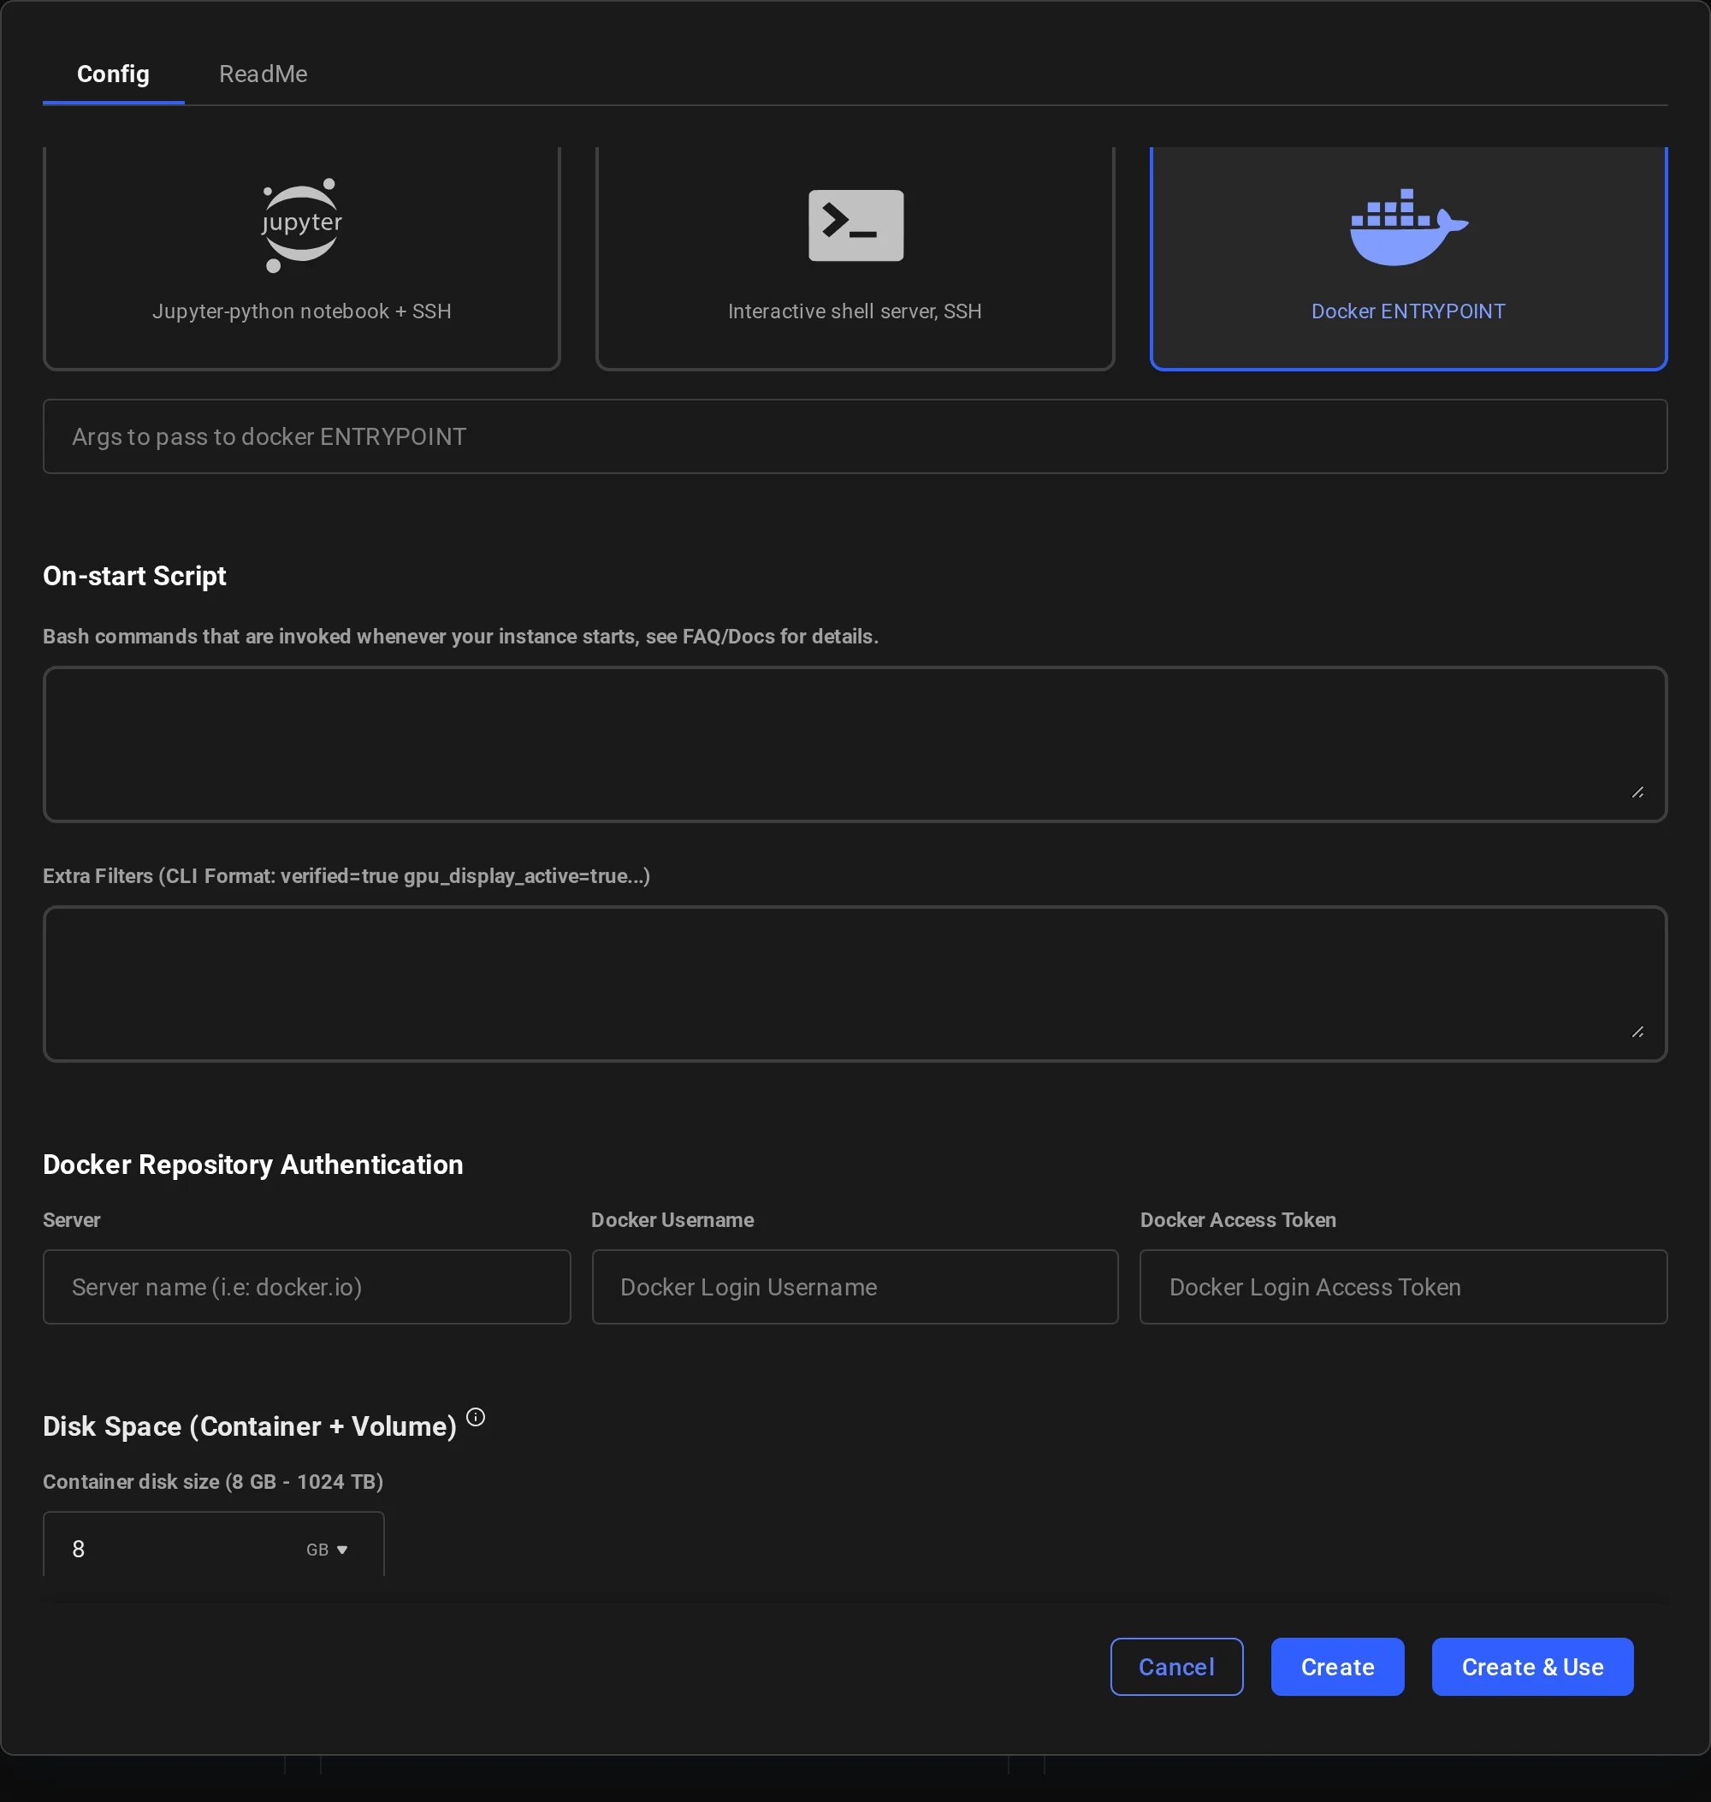
Task: Click inside the Extra Filters textarea
Action: 855,984
